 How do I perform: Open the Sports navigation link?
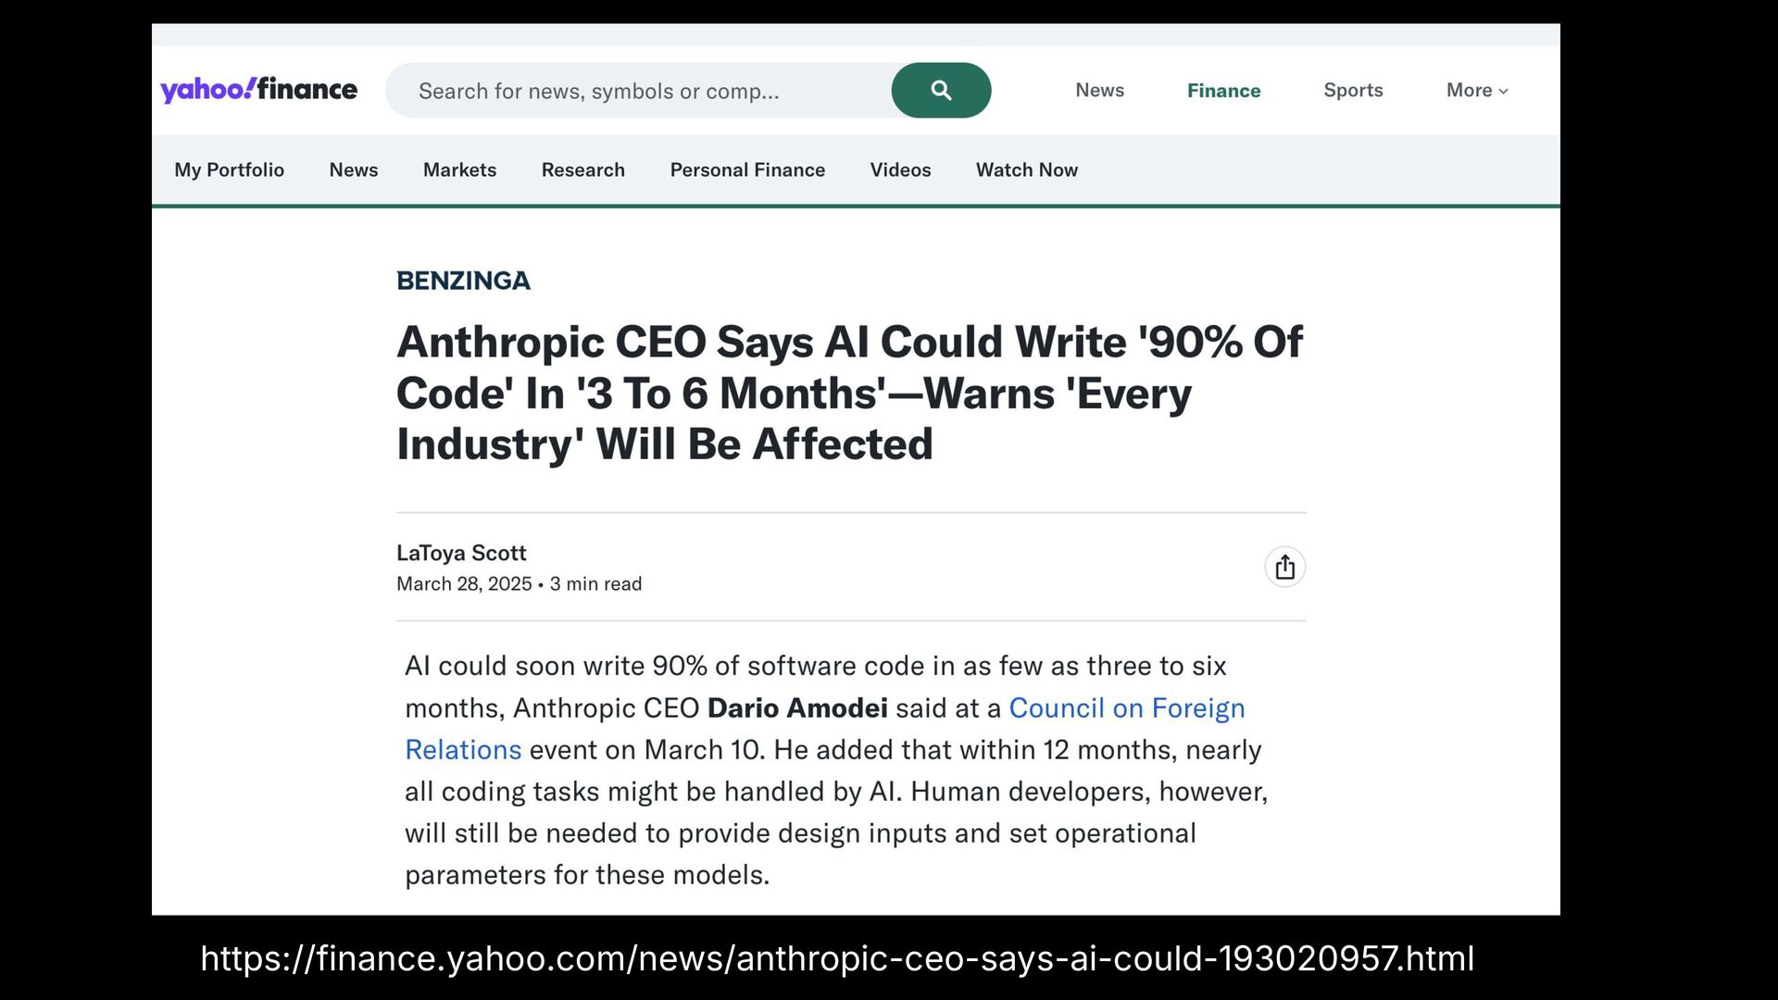point(1353,90)
